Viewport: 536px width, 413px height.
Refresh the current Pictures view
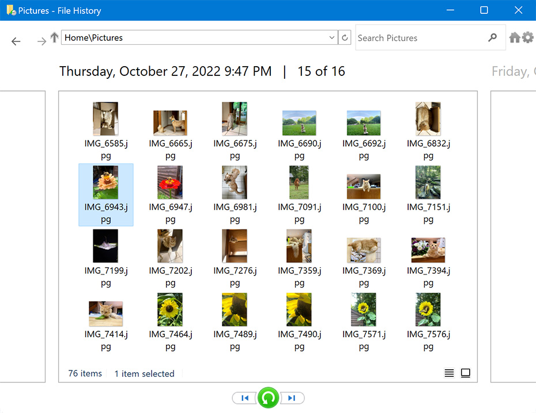(344, 37)
